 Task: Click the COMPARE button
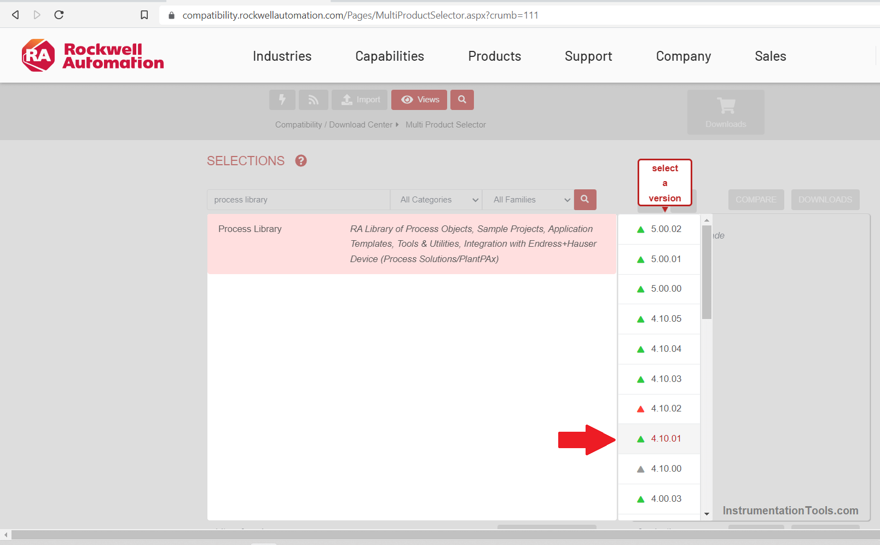click(756, 200)
